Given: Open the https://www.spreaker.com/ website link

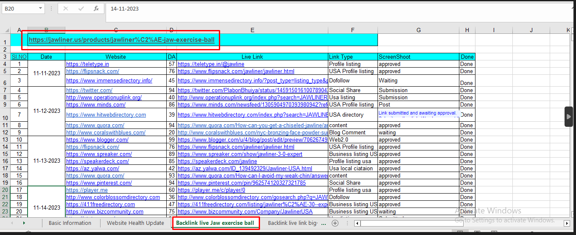Looking at the screenshot, I should tap(99, 154).
